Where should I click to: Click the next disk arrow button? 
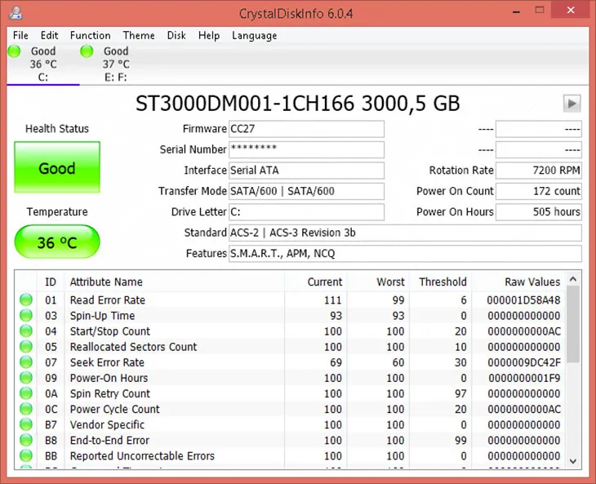pyautogui.click(x=572, y=104)
